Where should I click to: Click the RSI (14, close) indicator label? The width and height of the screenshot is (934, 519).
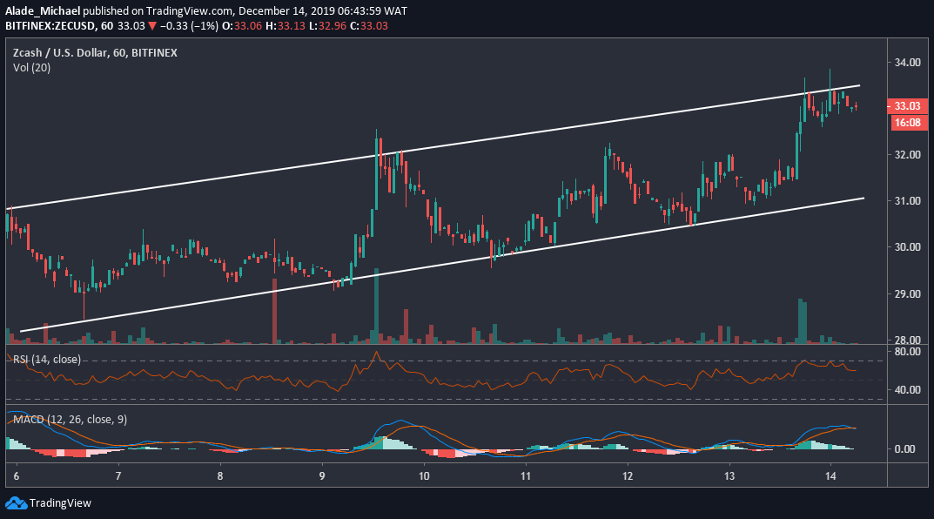45,359
